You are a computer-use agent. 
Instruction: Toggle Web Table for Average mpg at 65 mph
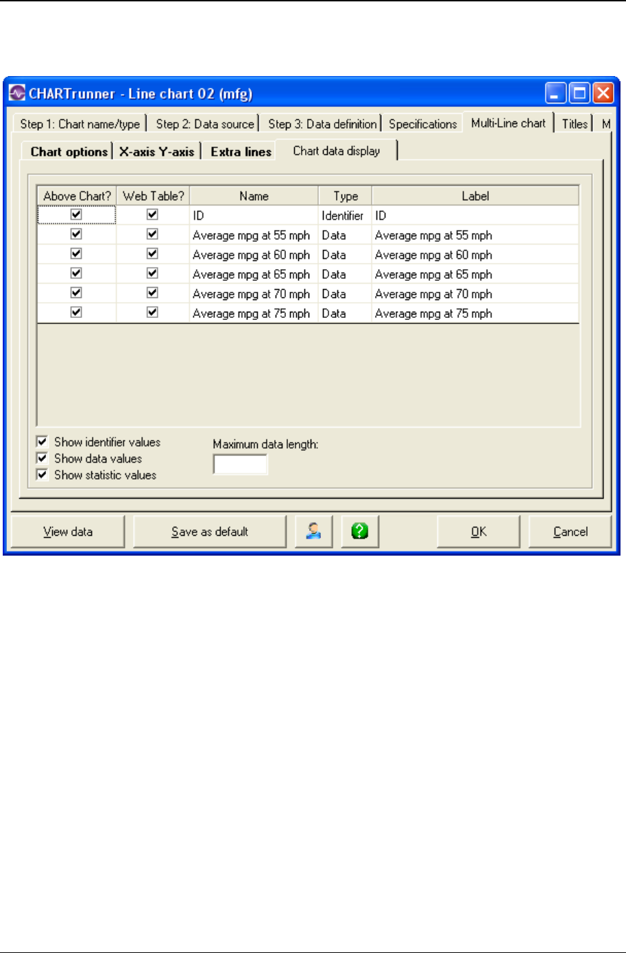click(x=152, y=273)
